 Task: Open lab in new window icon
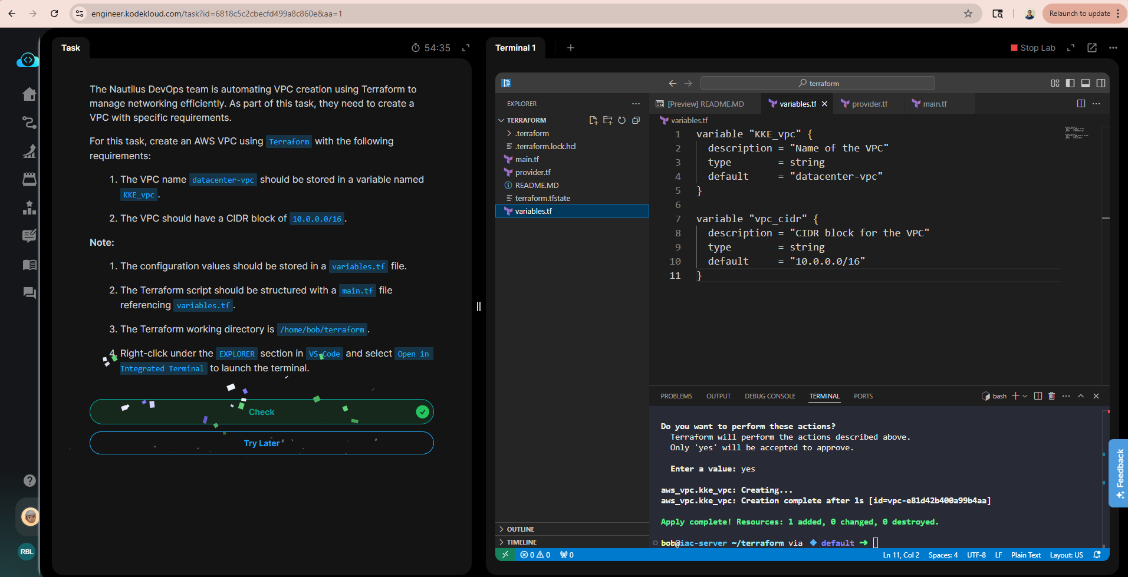[x=1092, y=48]
